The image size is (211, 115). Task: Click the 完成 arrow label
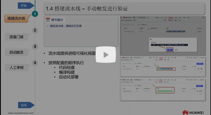point(26,105)
